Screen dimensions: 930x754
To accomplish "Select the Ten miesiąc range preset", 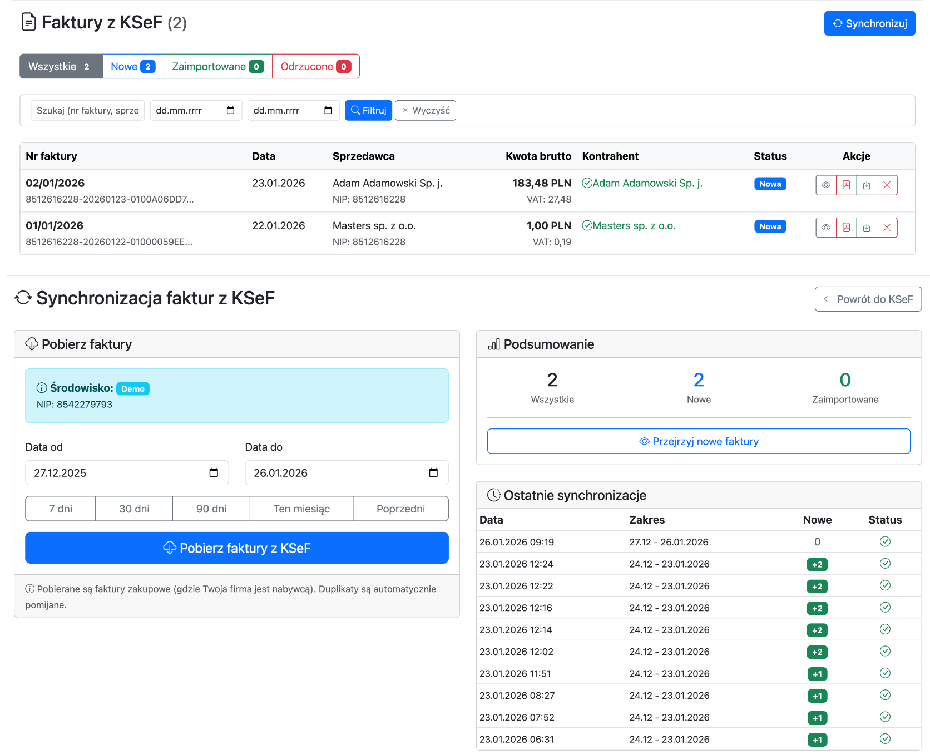I will pyautogui.click(x=301, y=509).
